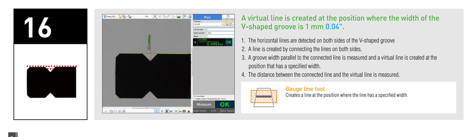
Task: Click the horizontal scrollbar below the image view
Action: [x=147, y=108]
